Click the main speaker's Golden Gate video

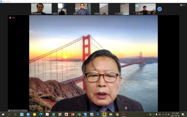93,63
